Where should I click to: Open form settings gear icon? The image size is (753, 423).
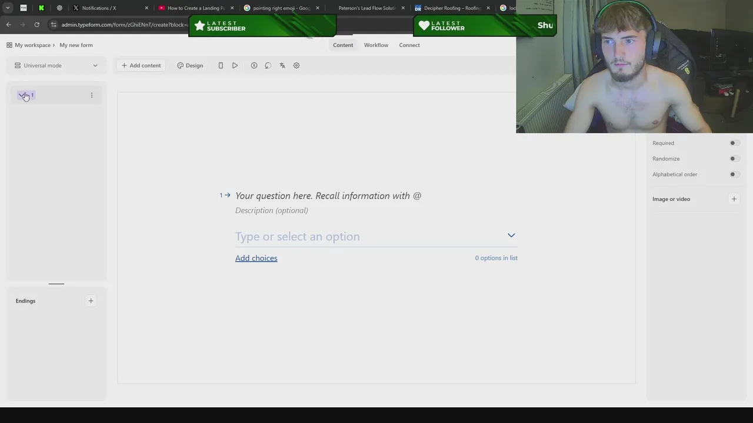click(296, 65)
